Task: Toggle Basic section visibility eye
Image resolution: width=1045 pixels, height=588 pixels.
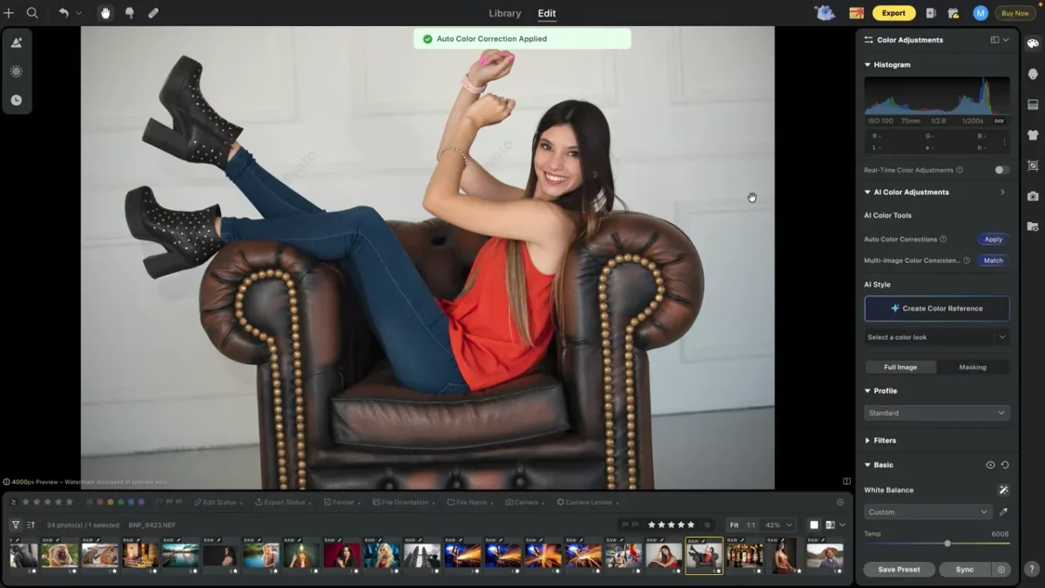Action: click(990, 465)
